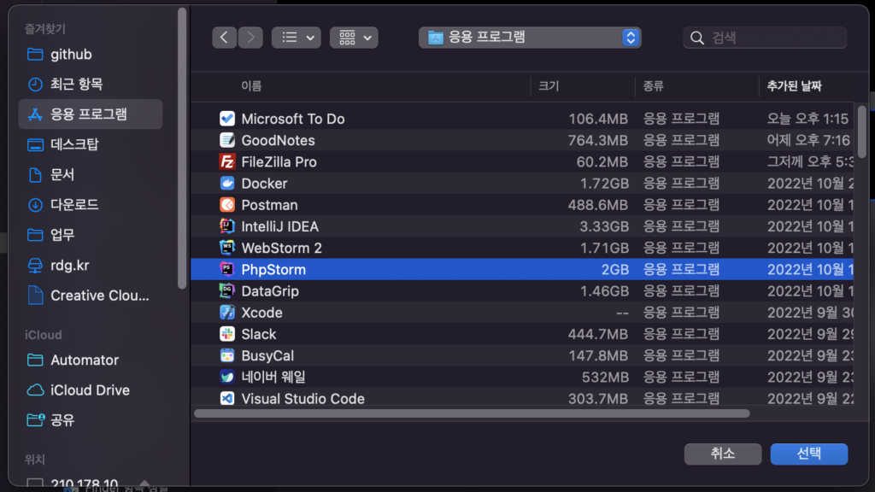Click the PhpStorm app icon

[227, 269]
